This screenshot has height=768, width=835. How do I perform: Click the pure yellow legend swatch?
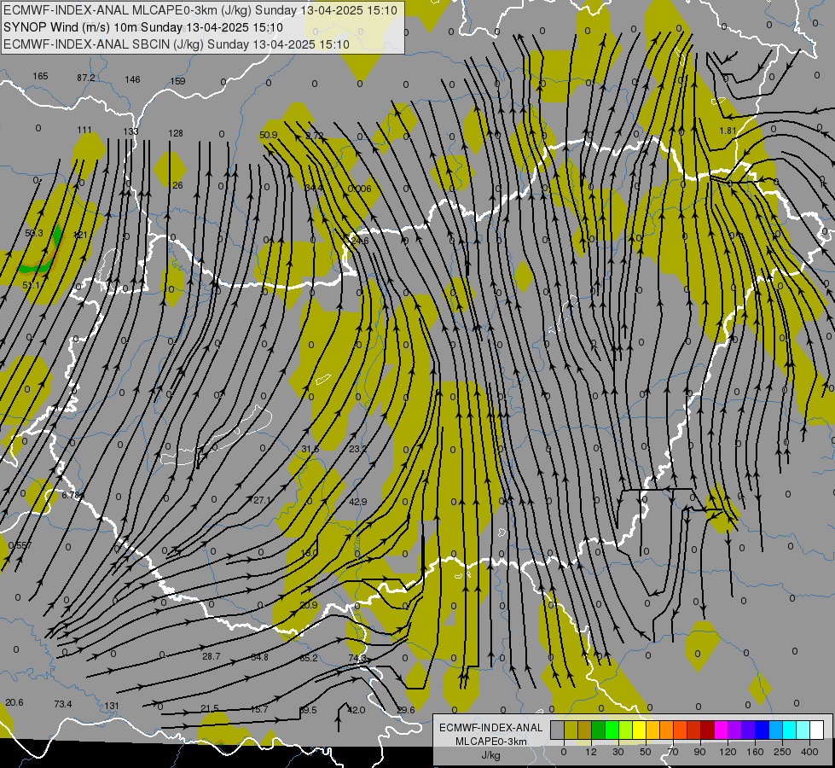(639, 730)
